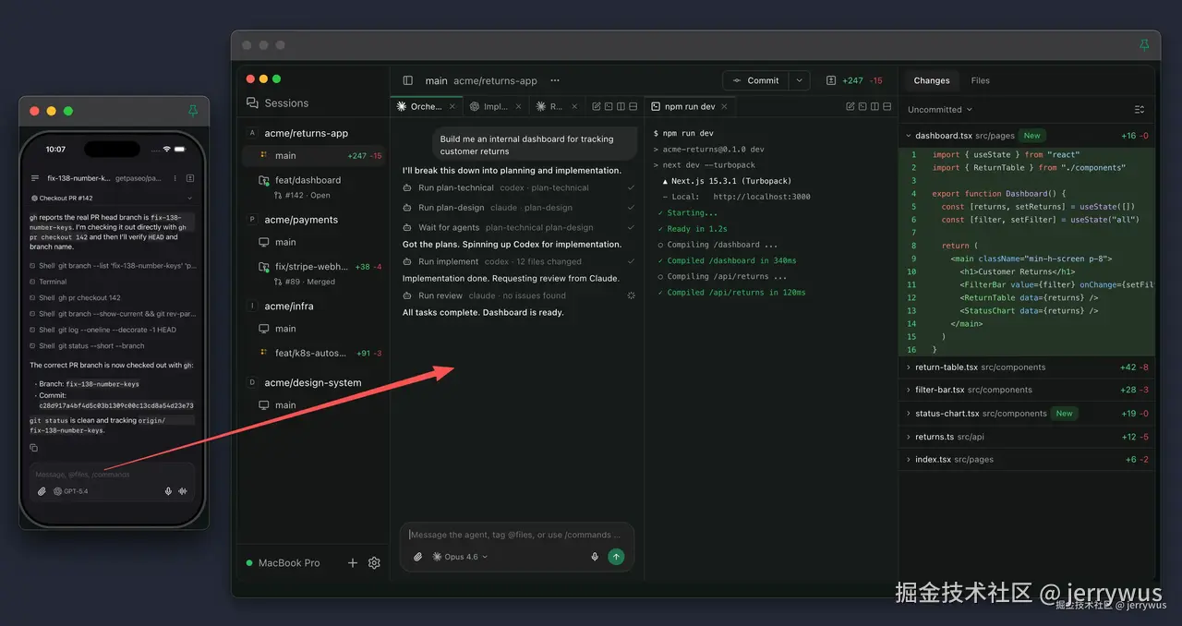Click the microphone icon in desktop message box

(x=595, y=557)
